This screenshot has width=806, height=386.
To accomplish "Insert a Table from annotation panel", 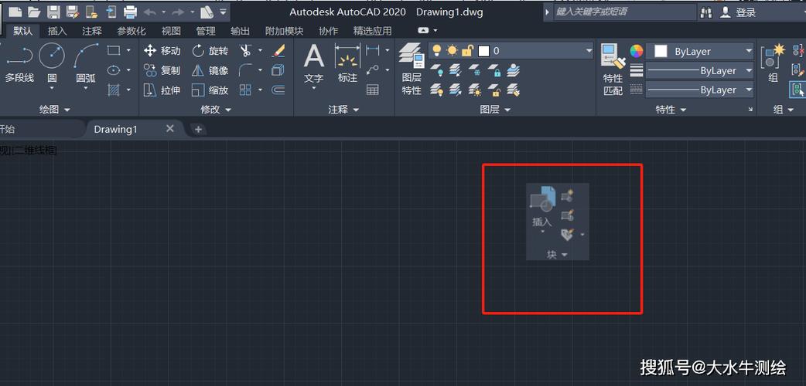I will tap(373, 90).
